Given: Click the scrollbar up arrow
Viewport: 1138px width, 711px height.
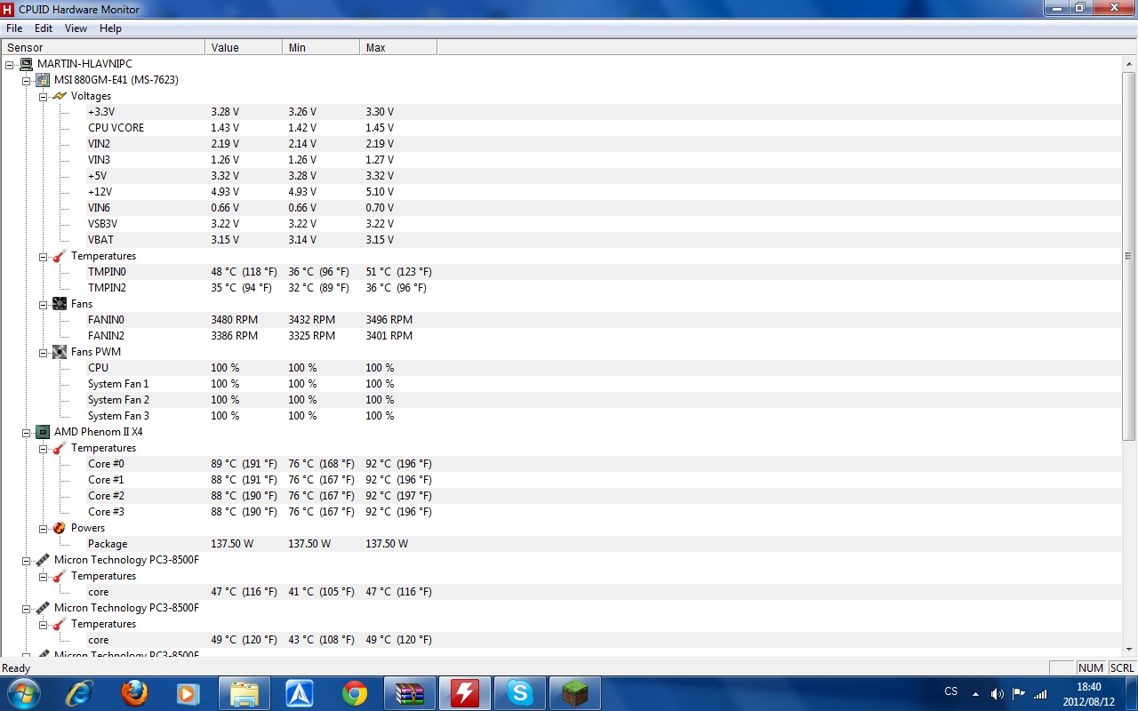Looking at the screenshot, I should click(1129, 63).
